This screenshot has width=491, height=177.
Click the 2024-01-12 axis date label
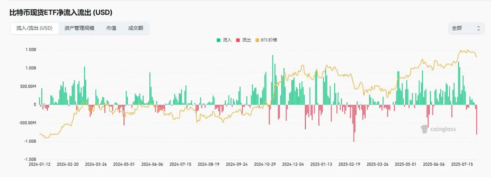pyautogui.click(x=39, y=164)
